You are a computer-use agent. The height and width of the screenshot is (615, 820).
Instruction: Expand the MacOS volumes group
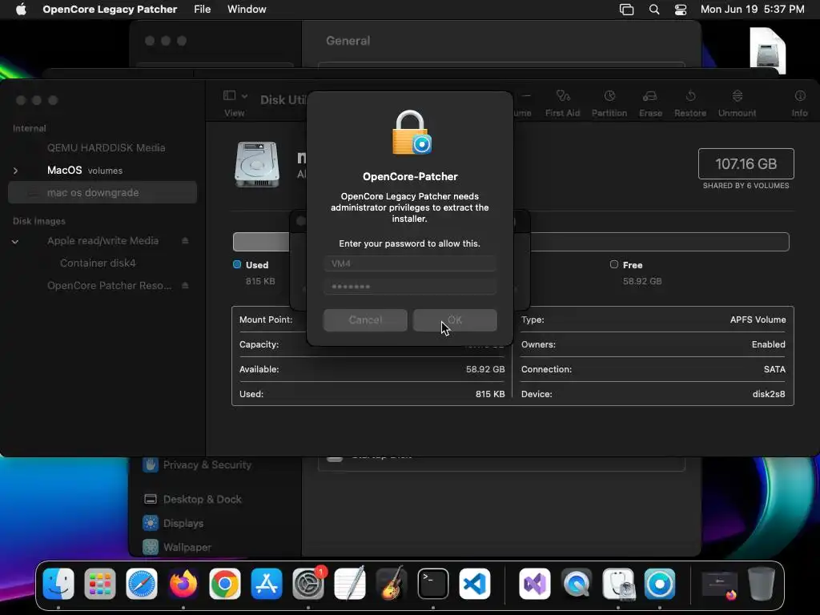pyautogui.click(x=15, y=171)
